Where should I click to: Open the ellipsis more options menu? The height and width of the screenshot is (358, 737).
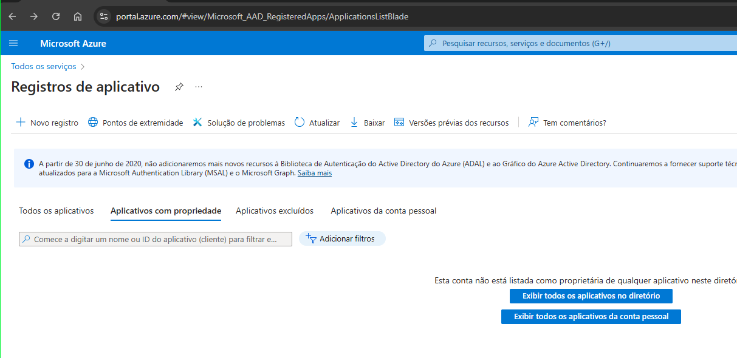tap(199, 87)
